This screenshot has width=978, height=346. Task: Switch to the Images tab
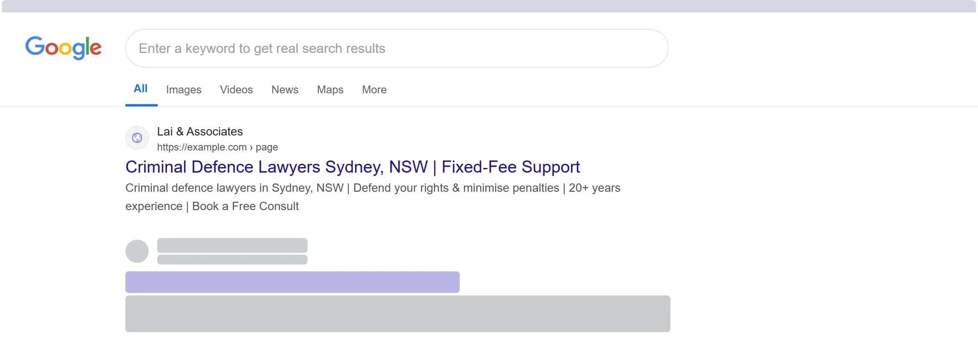click(183, 90)
